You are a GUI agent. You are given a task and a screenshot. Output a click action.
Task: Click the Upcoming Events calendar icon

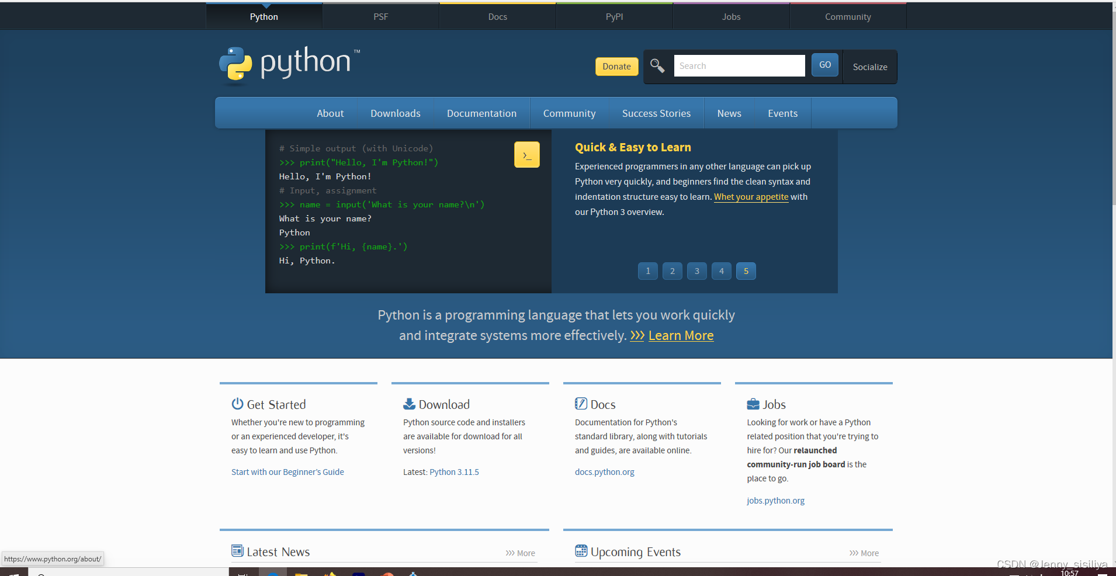581,551
